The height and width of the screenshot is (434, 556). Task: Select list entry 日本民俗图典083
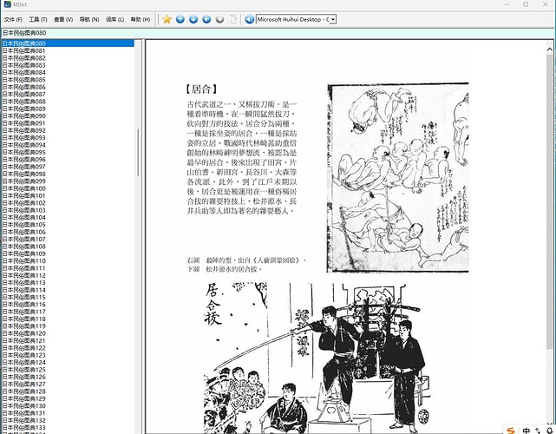click(68, 65)
